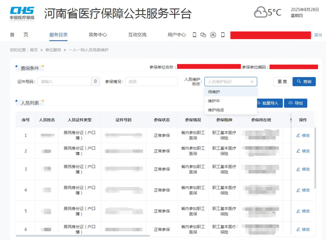
Task: Open the WeChat official account icon
Action: click(x=203, y=35)
